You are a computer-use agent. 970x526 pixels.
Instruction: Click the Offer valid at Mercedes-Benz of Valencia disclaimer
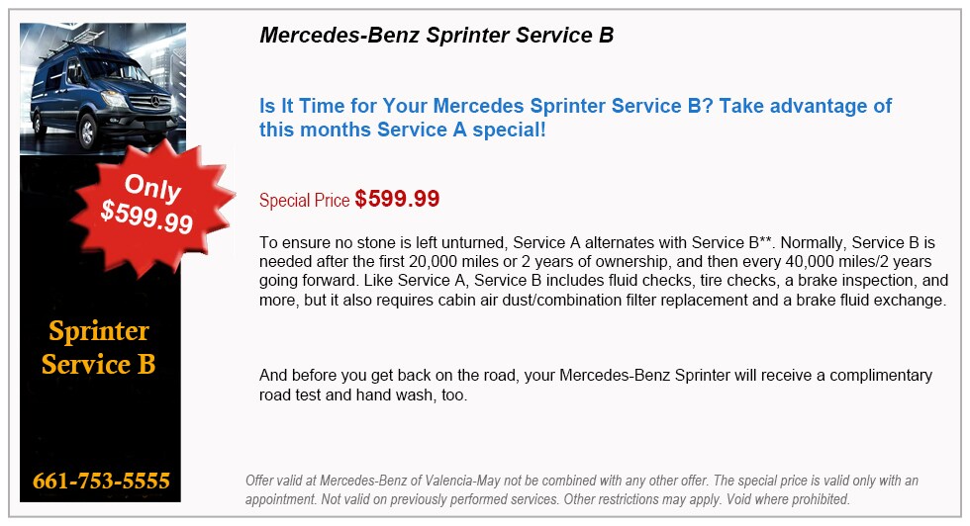click(582, 489)
